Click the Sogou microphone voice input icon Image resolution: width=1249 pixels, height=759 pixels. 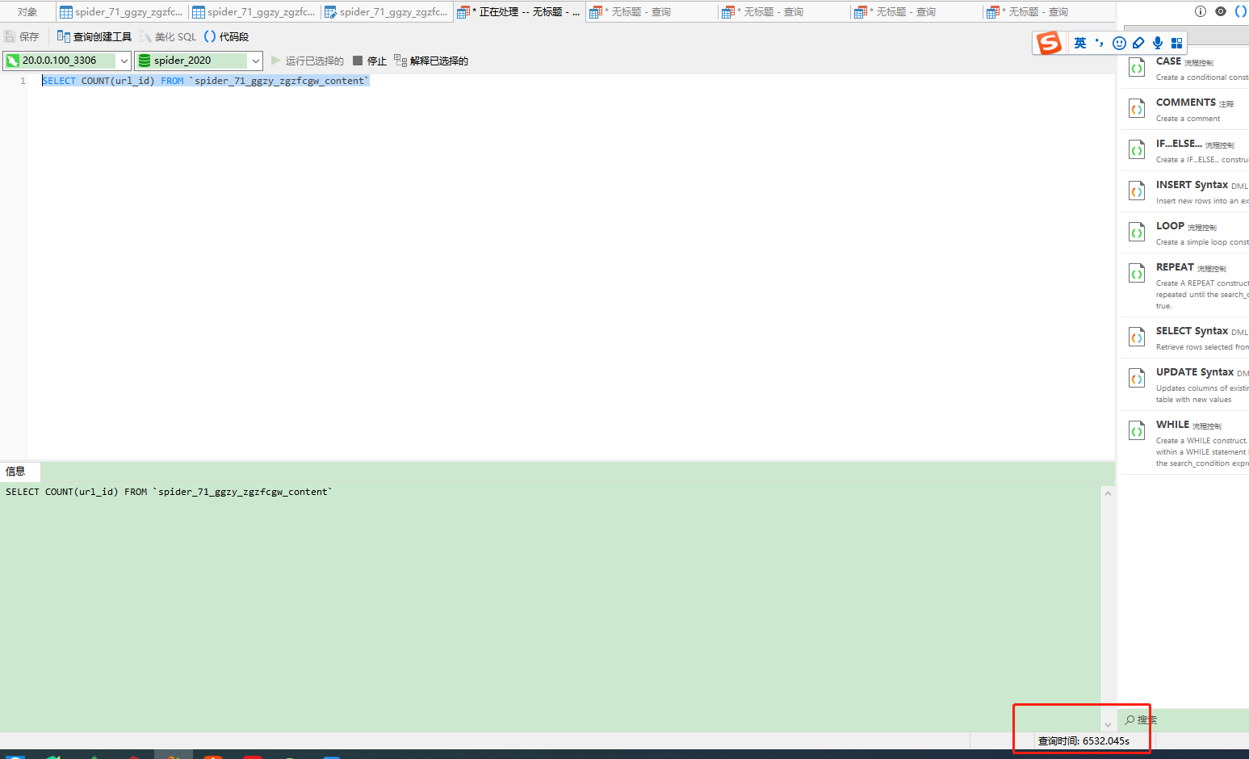tap(1158, 43)
